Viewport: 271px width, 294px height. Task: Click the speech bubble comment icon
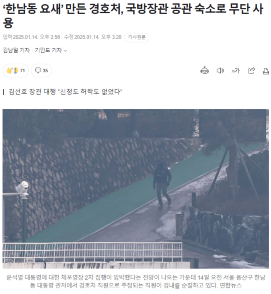(x=38, y=70)
